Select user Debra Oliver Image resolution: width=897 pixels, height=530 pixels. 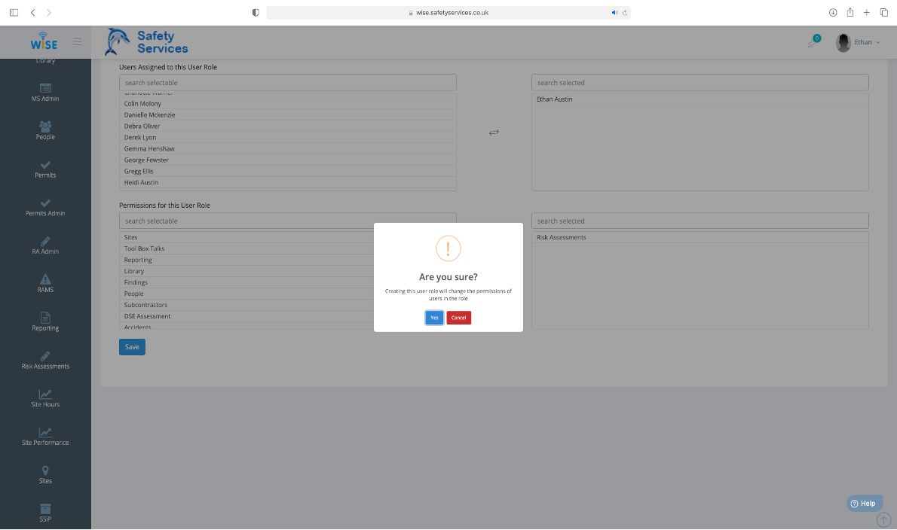coord(288,126)
